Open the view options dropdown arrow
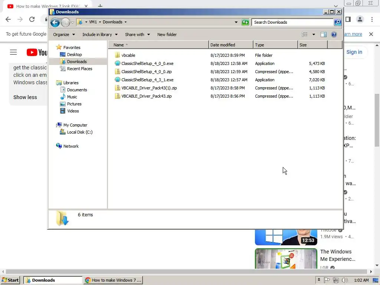The image size is (380, 285). tap(314, 35)
